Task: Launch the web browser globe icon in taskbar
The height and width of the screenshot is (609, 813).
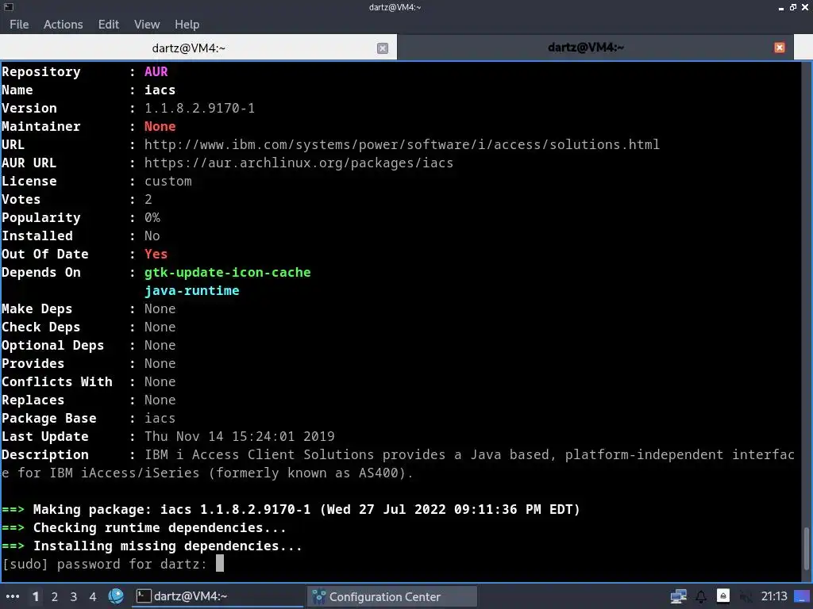Action: tap(116, 596)
